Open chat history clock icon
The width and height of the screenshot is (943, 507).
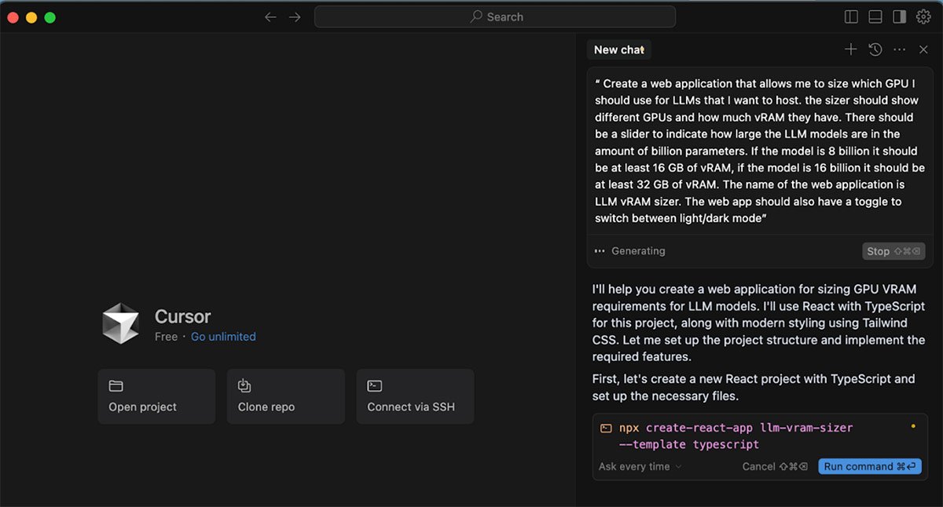pos(875,49)
